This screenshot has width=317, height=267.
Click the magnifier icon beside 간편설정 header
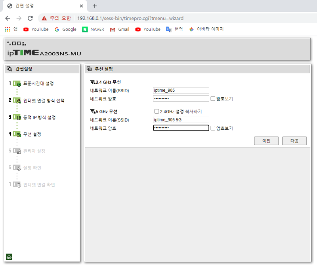point(9,68)
